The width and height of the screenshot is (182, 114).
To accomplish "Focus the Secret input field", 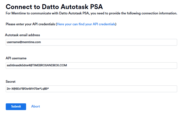I will point(91,89).
